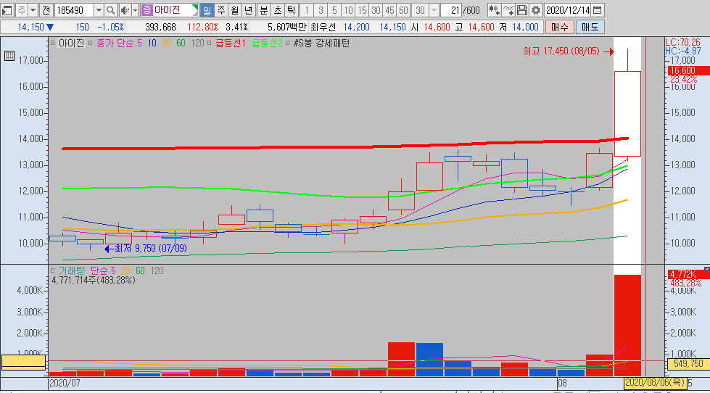Screen dimensions: 710x393
Task: Click the 최고 17,450 (08/05) label
Action: (x=561, y=51)
